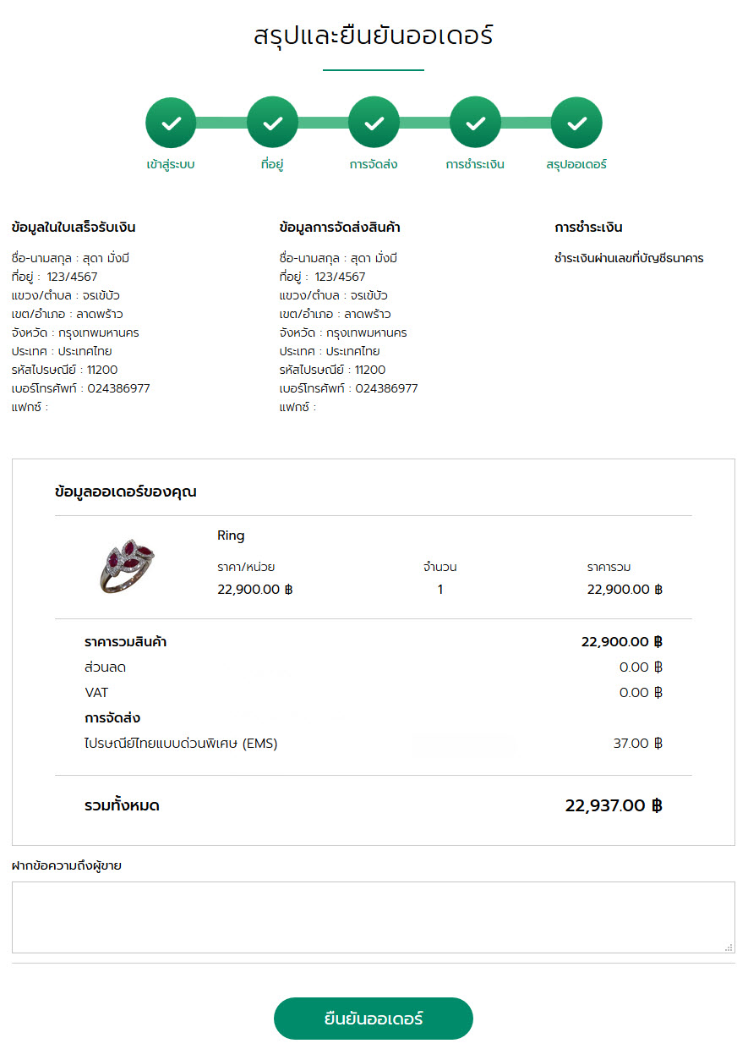Select the การจัดส่ง step checkmark icon
Image resolution: width=748 pixels, height=1060 pixels.
[374, 123]
